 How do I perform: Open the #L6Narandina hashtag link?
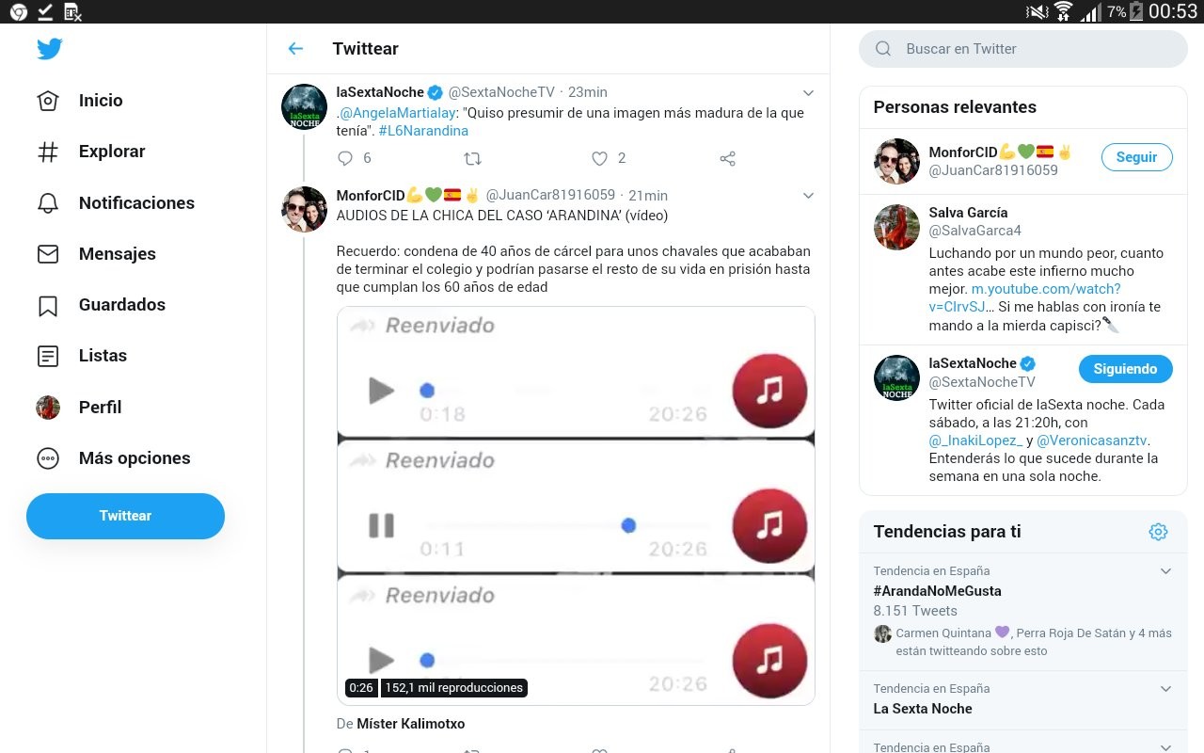pos(423,131)
